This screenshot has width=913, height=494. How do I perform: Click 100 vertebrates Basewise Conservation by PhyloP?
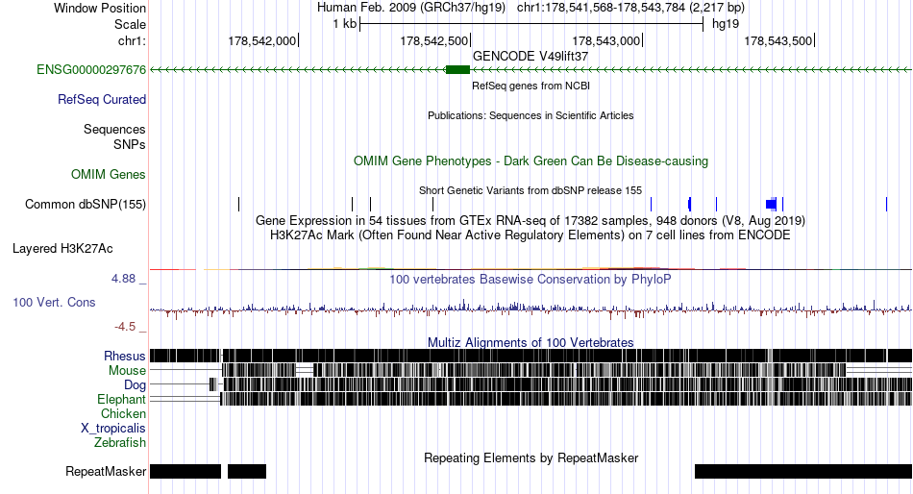tap(531, 279)
